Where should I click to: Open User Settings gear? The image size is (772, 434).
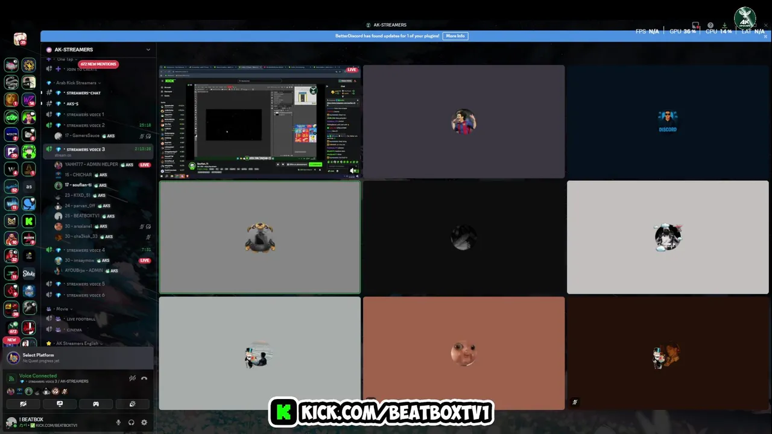click(x=144, y=422)
